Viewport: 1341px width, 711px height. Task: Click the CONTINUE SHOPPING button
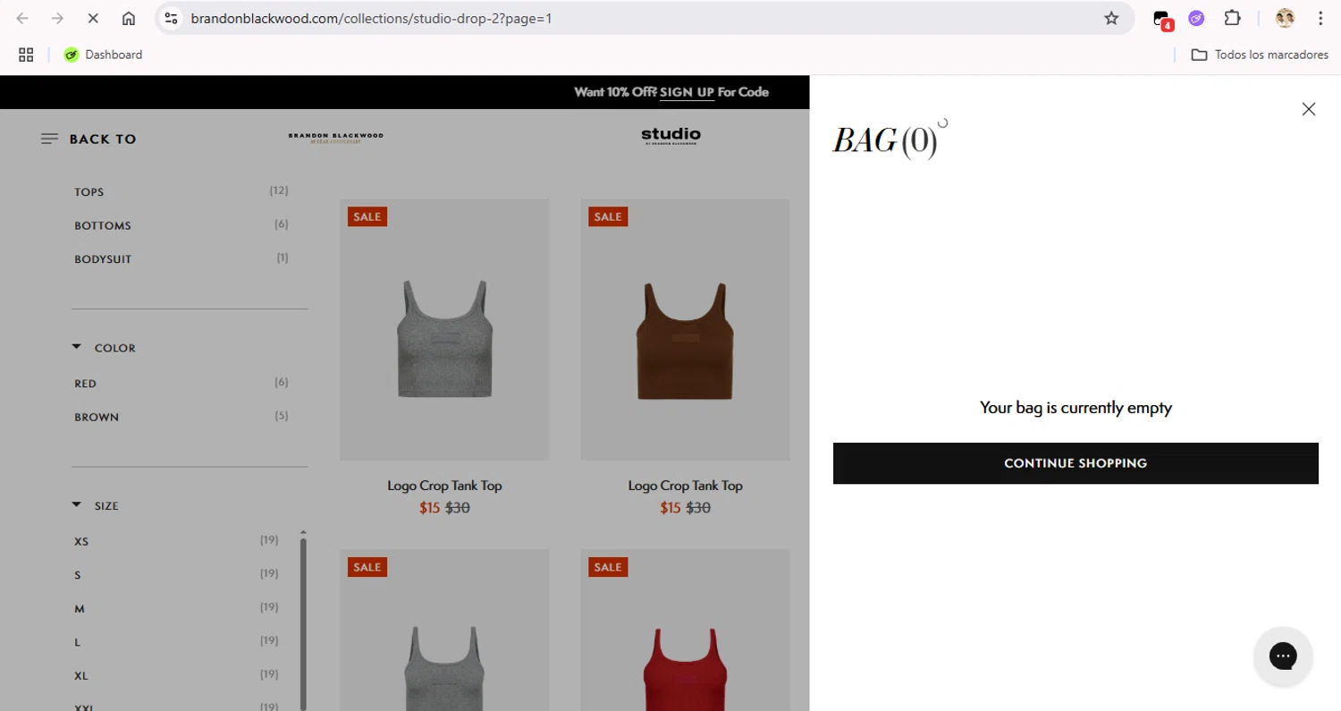(1075, 463)
